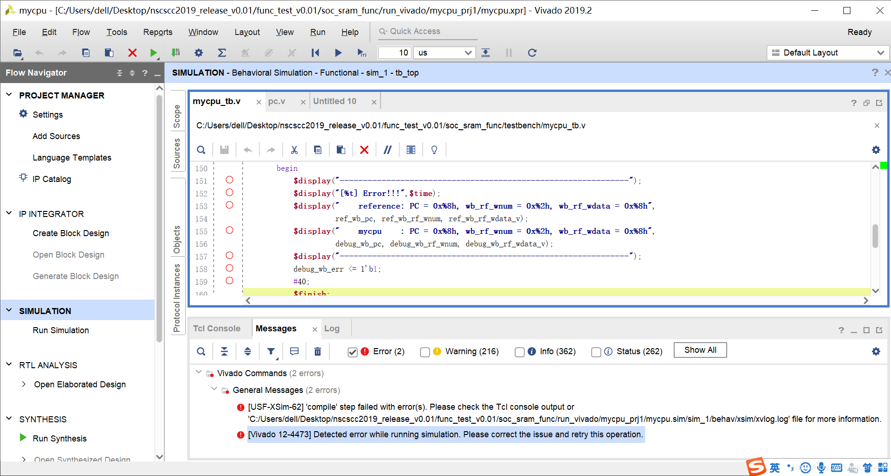
Task: Restart simulation with rewind icon
Action: pyautogui.click(x=315, y=53)
